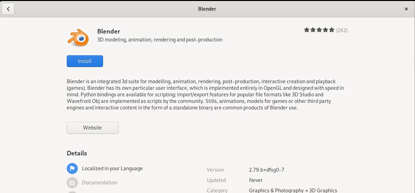
Task: Click the 'Updated' label
Action: [216, 180]
